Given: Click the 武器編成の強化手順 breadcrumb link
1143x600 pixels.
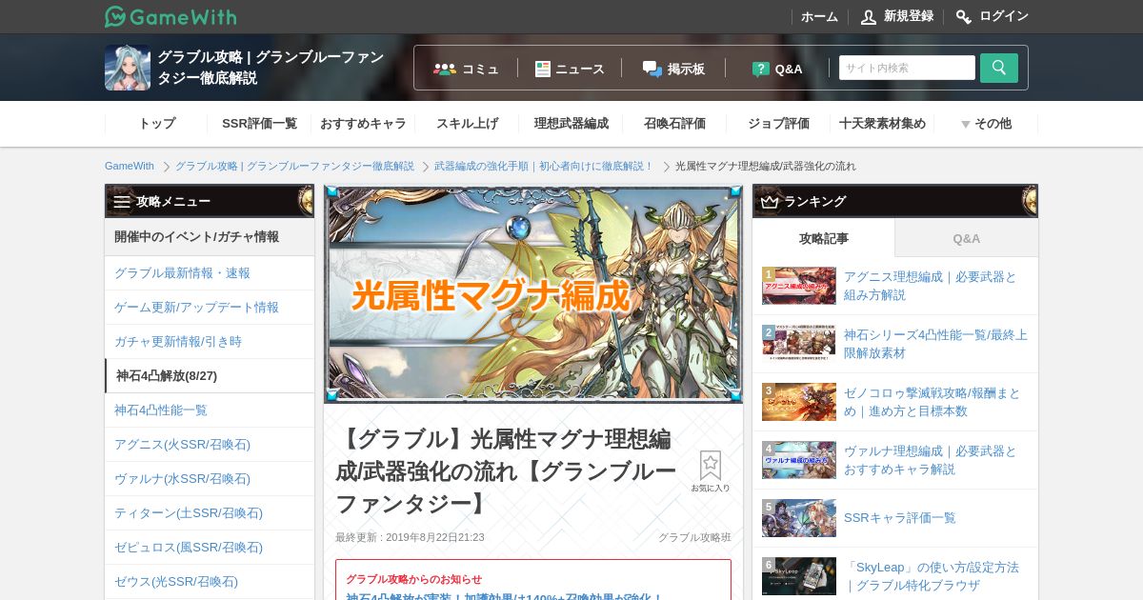Looking at the screenshot, I should 544,166.
